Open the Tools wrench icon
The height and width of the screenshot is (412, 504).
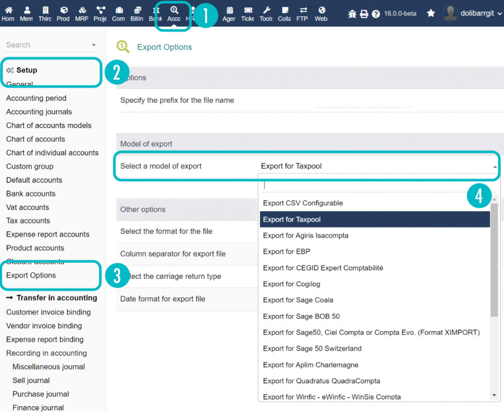[x=266, y=13]
